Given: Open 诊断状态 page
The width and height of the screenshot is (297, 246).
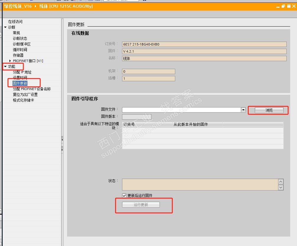Looking at the screenshot, I should pos(20,38).
